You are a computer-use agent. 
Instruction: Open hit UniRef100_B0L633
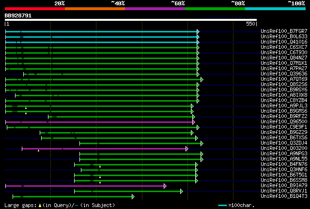click(x=284, y=36)
